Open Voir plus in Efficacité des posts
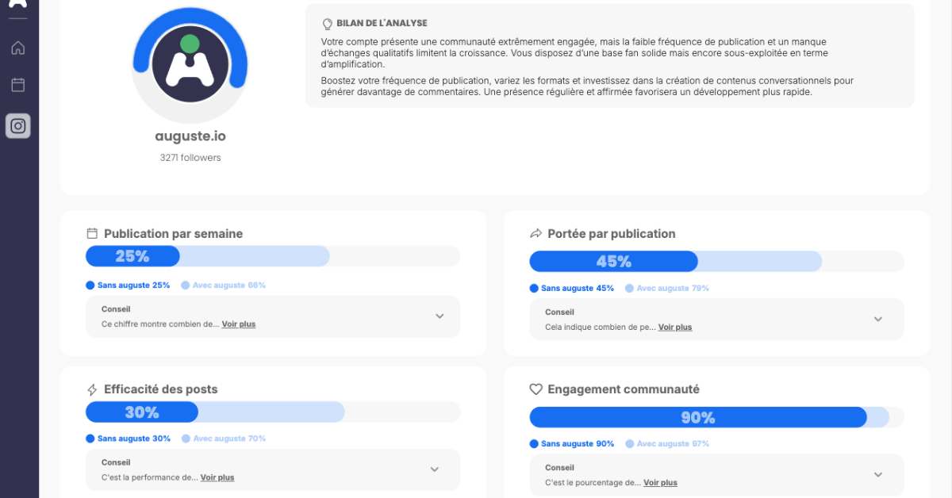 (217, 477)
